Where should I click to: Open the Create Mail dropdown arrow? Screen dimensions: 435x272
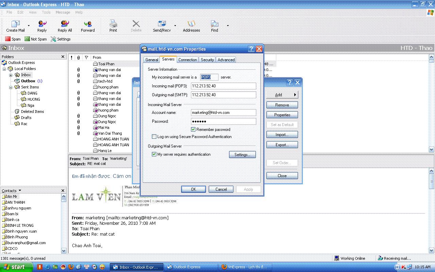[29, 26]
